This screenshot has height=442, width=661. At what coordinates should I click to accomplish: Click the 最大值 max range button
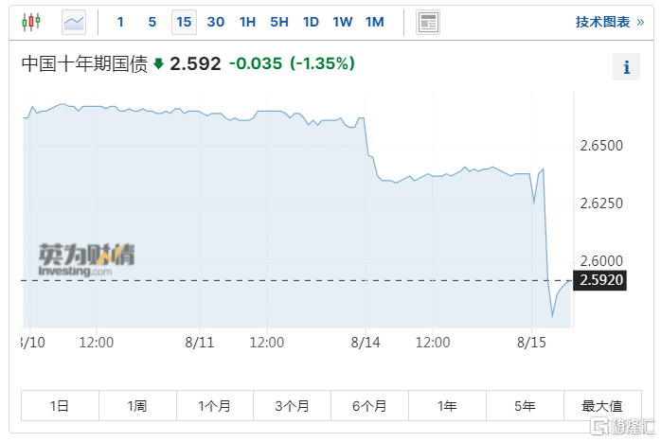tap(602, 406)
